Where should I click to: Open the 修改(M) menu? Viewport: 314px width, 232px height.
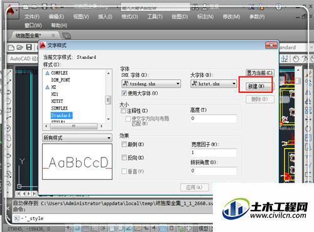click(x=231, y=17)
